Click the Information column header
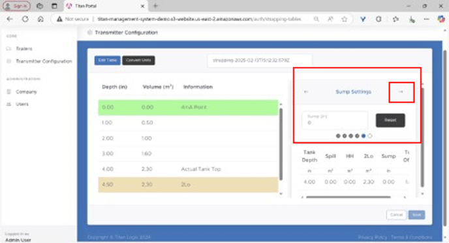The image size is (449, 243). [x=198, y=87]
